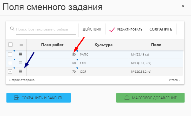Click field cell М4(23,49 га)
Viewport: 191px width, 116px height.
point(156,55)
